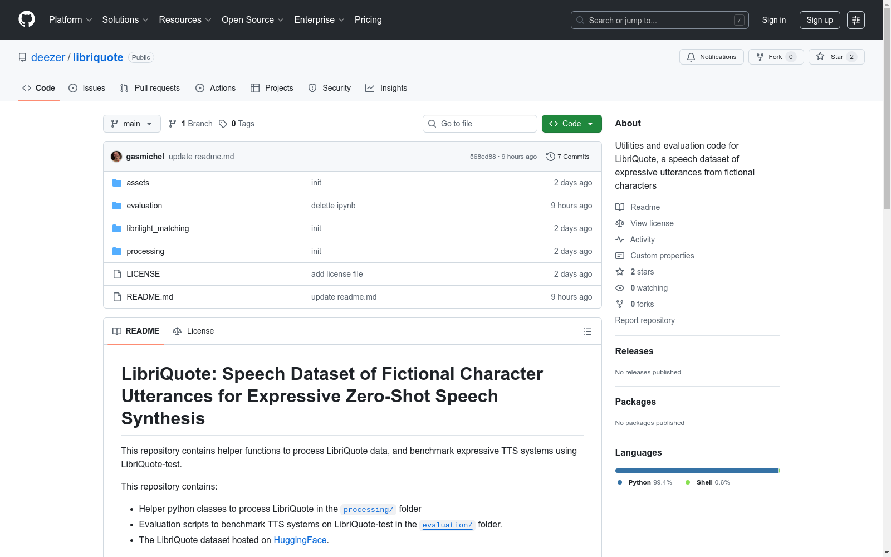This screenshot has height=557, width=891.
Task: Expand the Platform menu
Action: (x=71, y=19)
